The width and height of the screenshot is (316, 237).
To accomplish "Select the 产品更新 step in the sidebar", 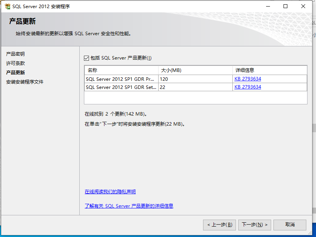I will click(x=15, y=73).
